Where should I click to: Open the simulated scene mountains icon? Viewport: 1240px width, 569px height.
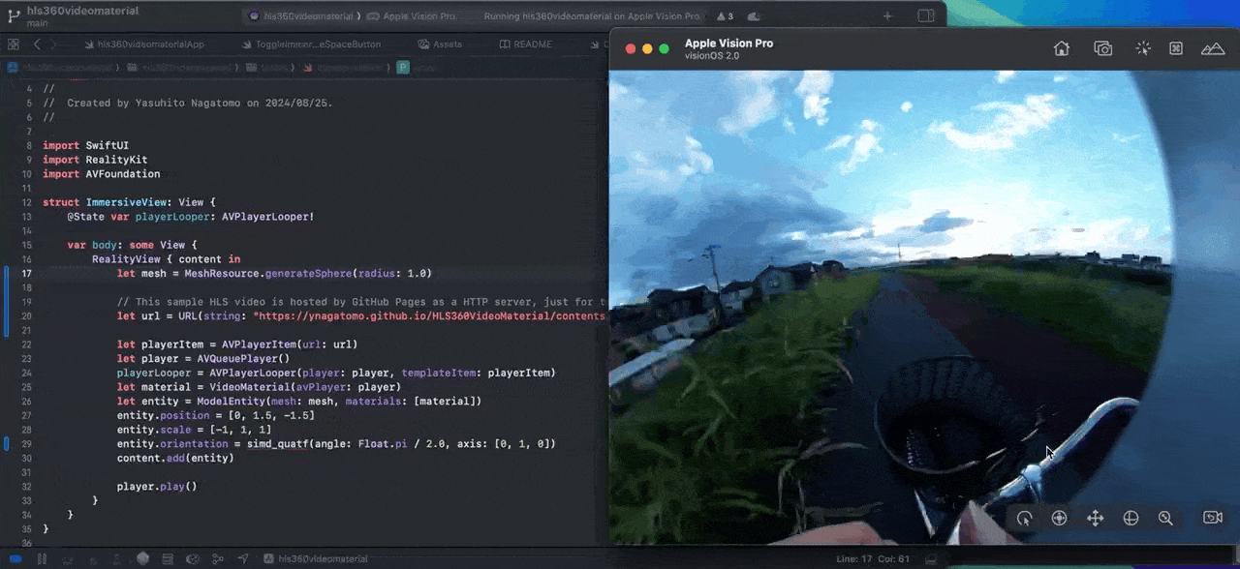tap(1213, 48)
